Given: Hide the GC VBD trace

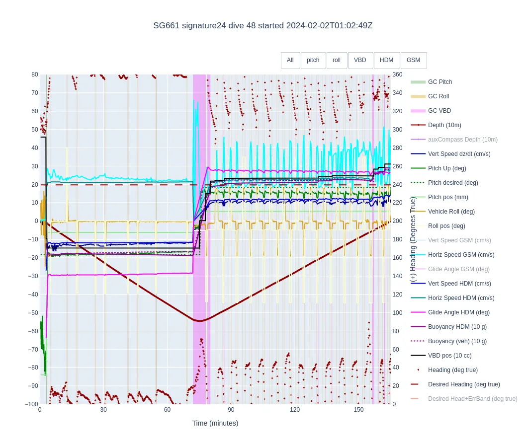Looking at the screenshot, I should pyautogui.click(x=439, y=111).
